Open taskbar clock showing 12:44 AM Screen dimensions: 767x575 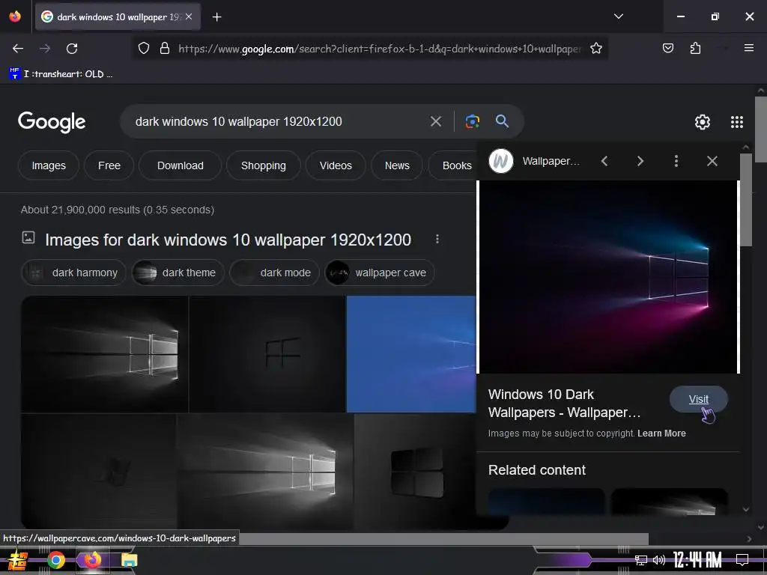click(697, 560)
